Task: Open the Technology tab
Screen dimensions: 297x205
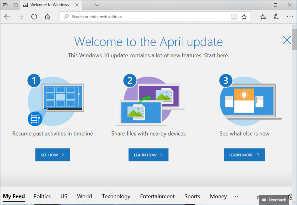Action: click(116, 196)
